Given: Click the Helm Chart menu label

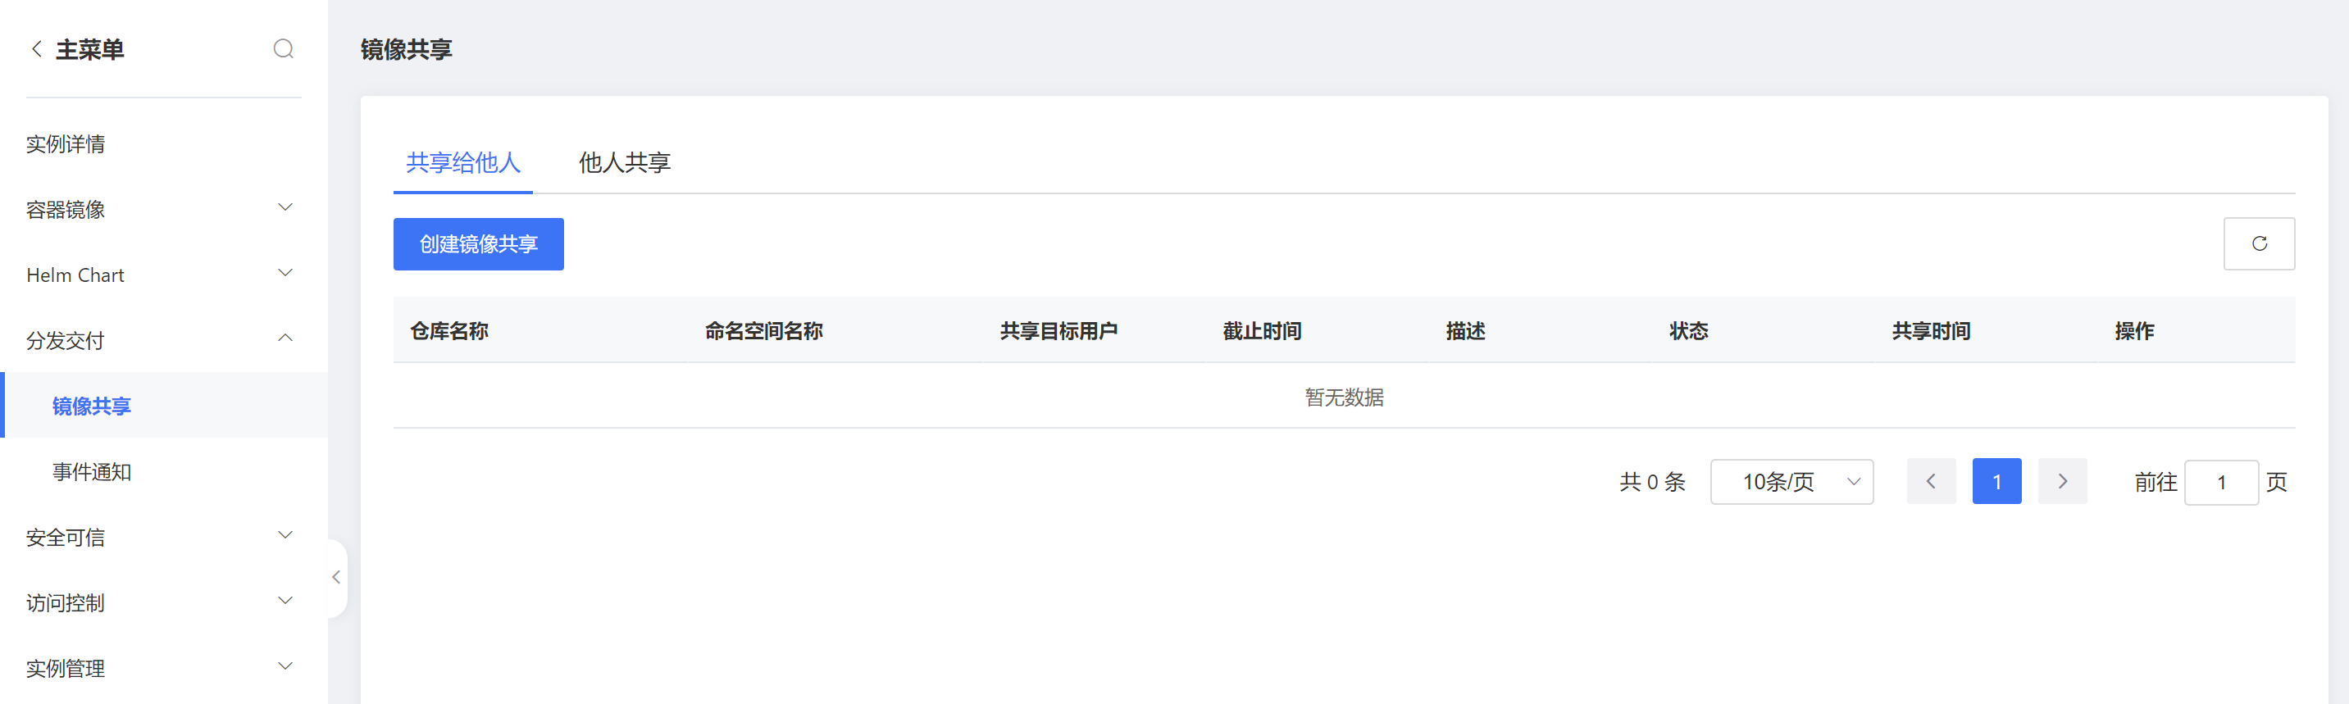Looking at the screenshot, I should pyautogui.click(x=75, y=275).
